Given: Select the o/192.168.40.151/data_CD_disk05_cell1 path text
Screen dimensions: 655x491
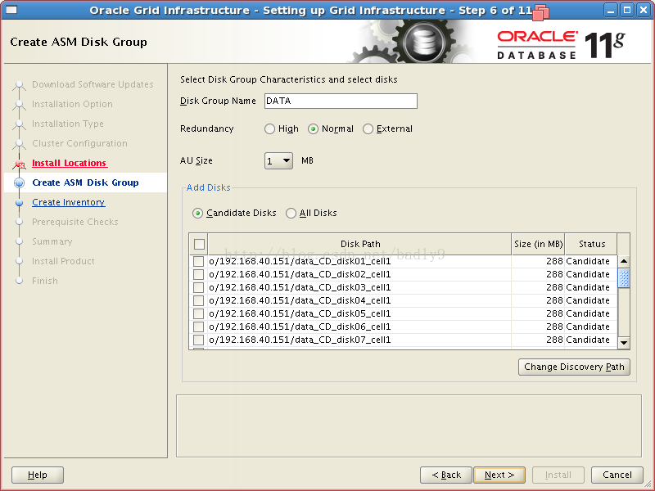Looking at the screenshot, I should pos(300,313).
